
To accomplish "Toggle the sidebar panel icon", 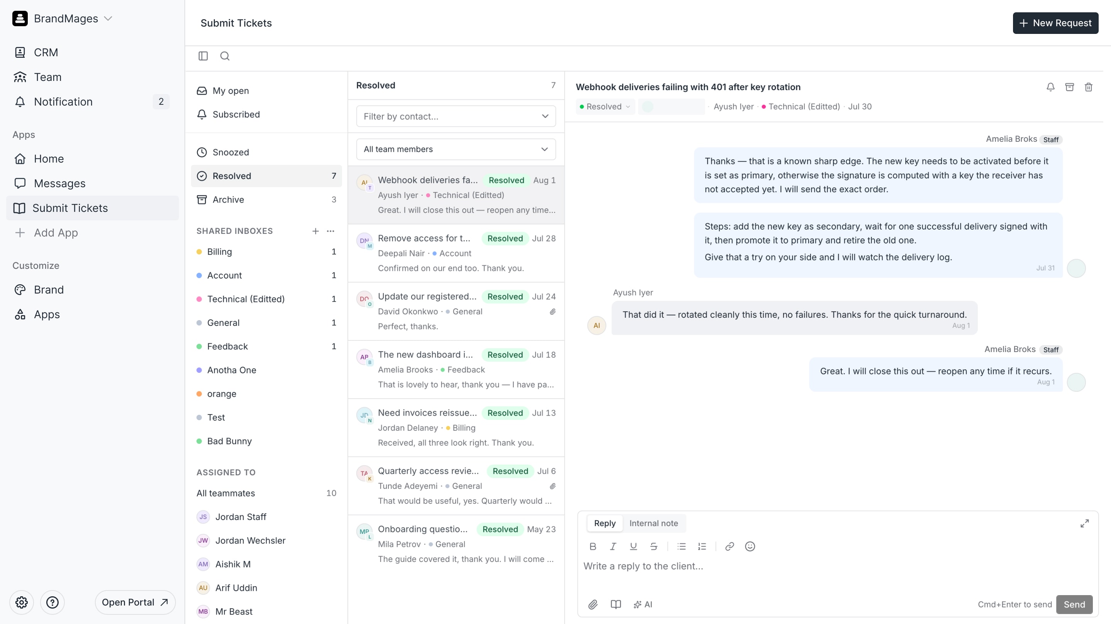I will point(203,56).
